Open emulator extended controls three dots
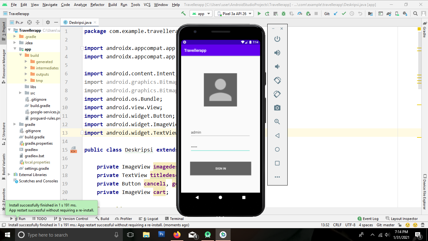The image size is (428, 241). [x=277, y=177]
